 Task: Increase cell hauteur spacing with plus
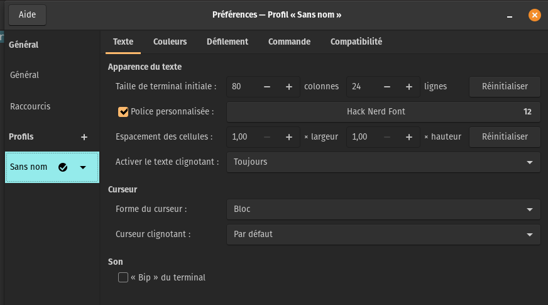point(409,137)
